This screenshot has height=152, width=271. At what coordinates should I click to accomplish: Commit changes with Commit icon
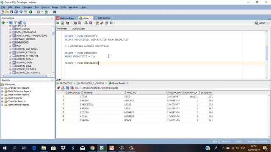(x=86, y=23)
